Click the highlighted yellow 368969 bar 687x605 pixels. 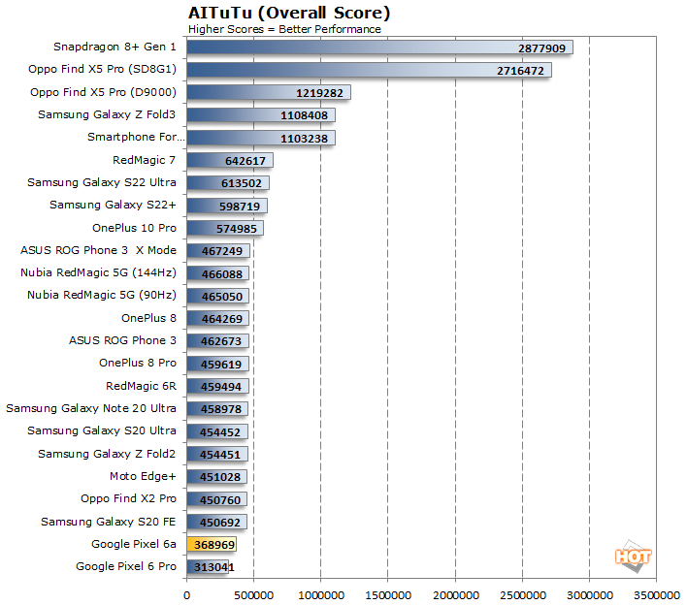point(212,545)
